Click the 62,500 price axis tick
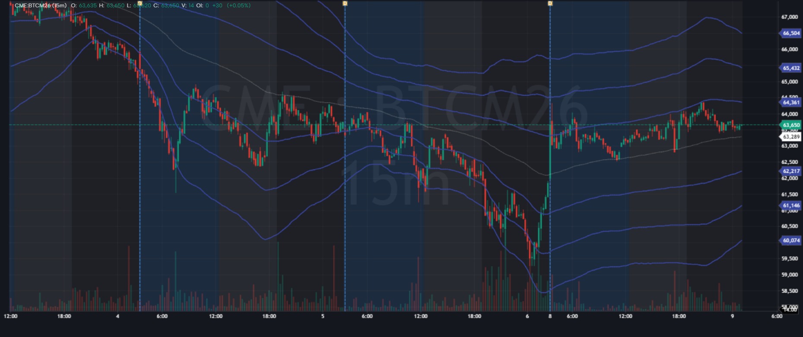 [x=790, y=162]
